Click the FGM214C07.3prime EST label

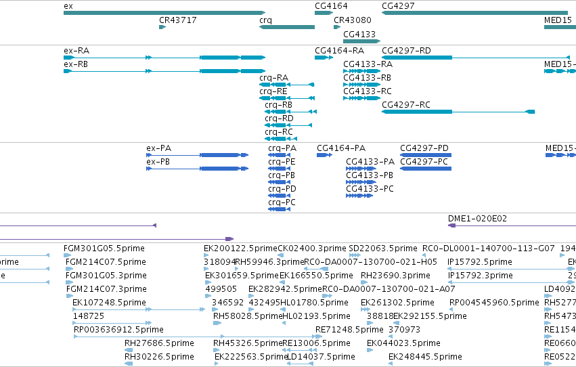click(x=106, y=289)
